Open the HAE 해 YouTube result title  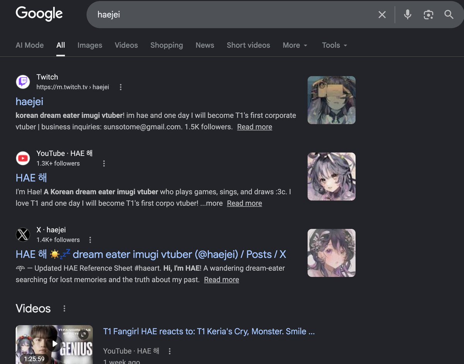point(31,178)
